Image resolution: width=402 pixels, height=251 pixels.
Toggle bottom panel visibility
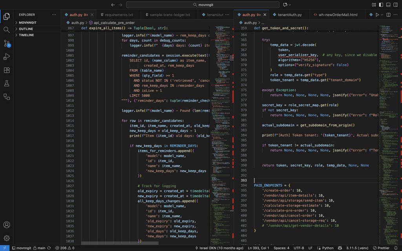pyautogui.click(x=388, y=5)
